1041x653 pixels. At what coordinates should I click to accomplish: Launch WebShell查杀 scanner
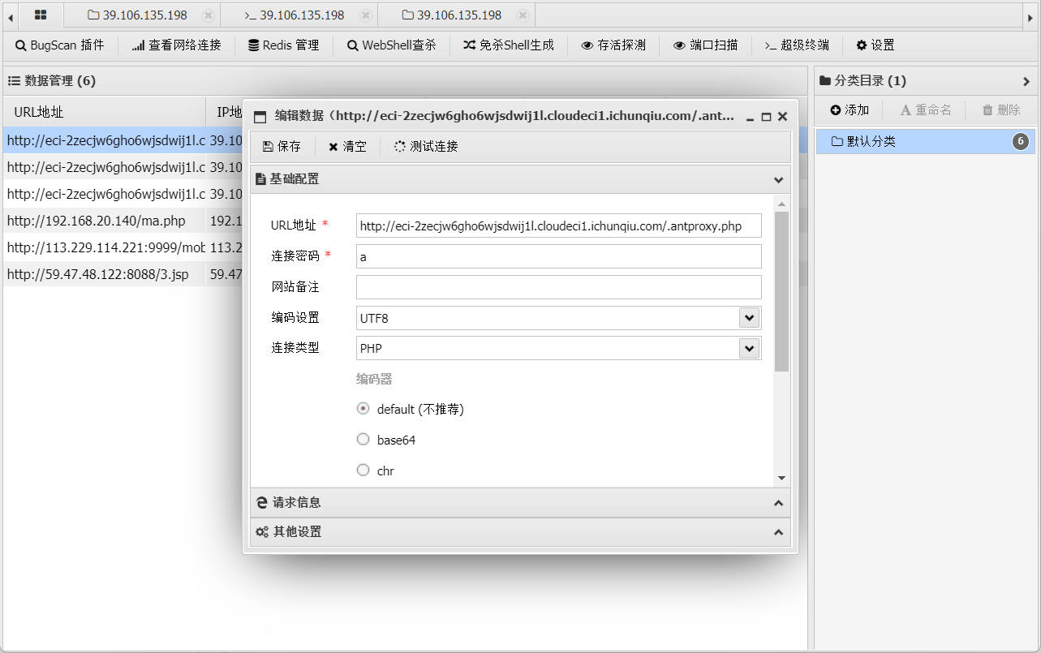[391, 45]
